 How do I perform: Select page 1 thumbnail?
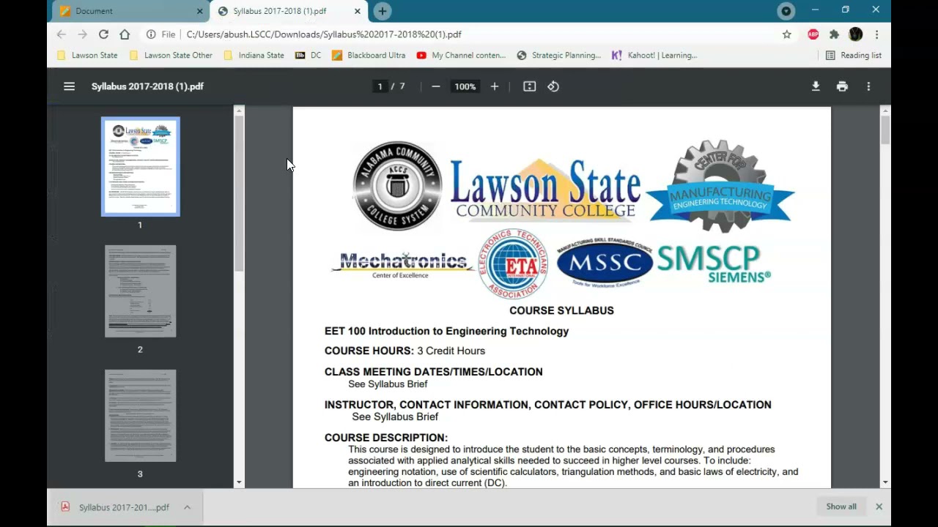pyautogui.click(x=140, y=167)
